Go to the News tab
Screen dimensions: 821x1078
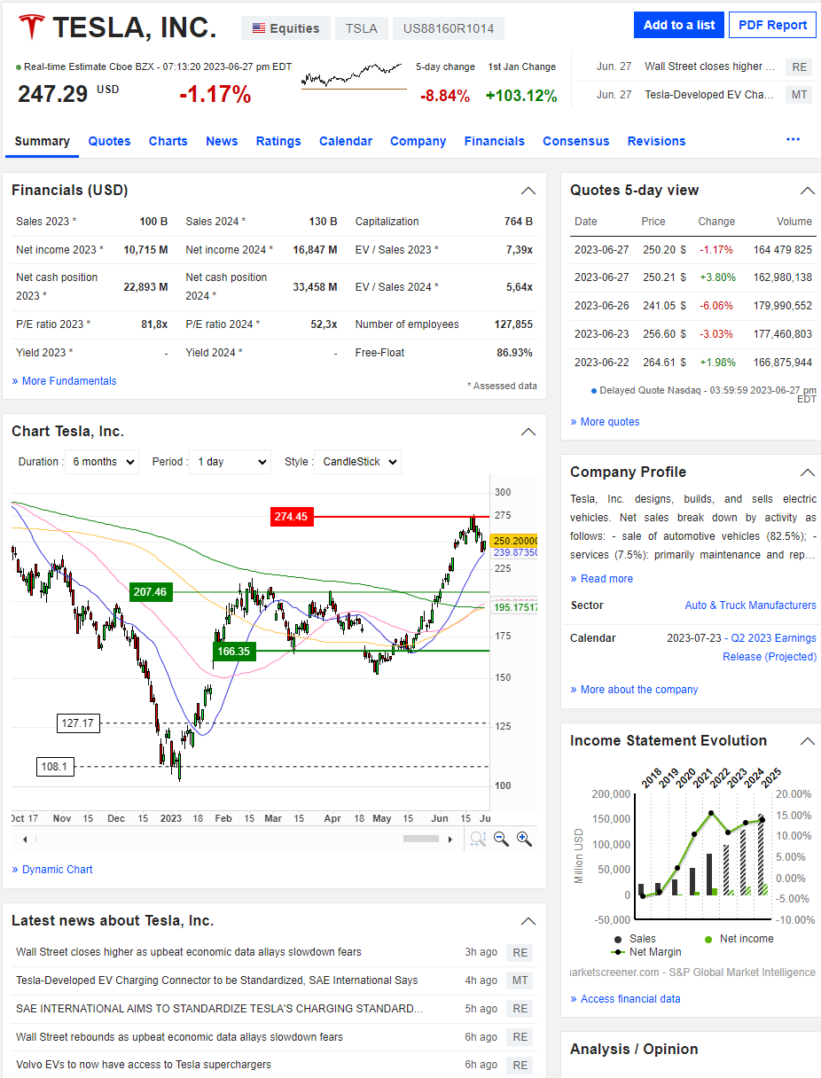tap(222, 141)
